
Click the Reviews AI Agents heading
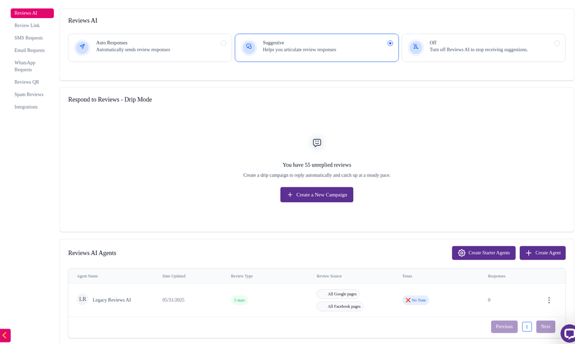[x=92, y=253]
